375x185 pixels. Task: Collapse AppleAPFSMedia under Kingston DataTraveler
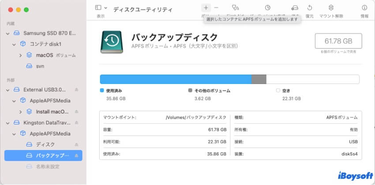pos(15,134)
